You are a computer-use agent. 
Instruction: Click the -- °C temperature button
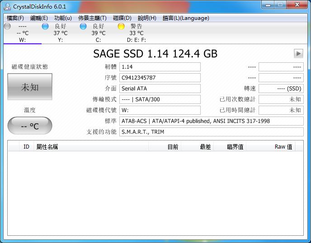pyautogui.click(x=30, y=126)
